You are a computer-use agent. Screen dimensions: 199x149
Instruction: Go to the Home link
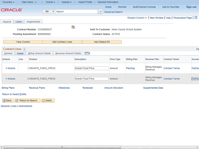pyautogui.click(x=108, y=7)
